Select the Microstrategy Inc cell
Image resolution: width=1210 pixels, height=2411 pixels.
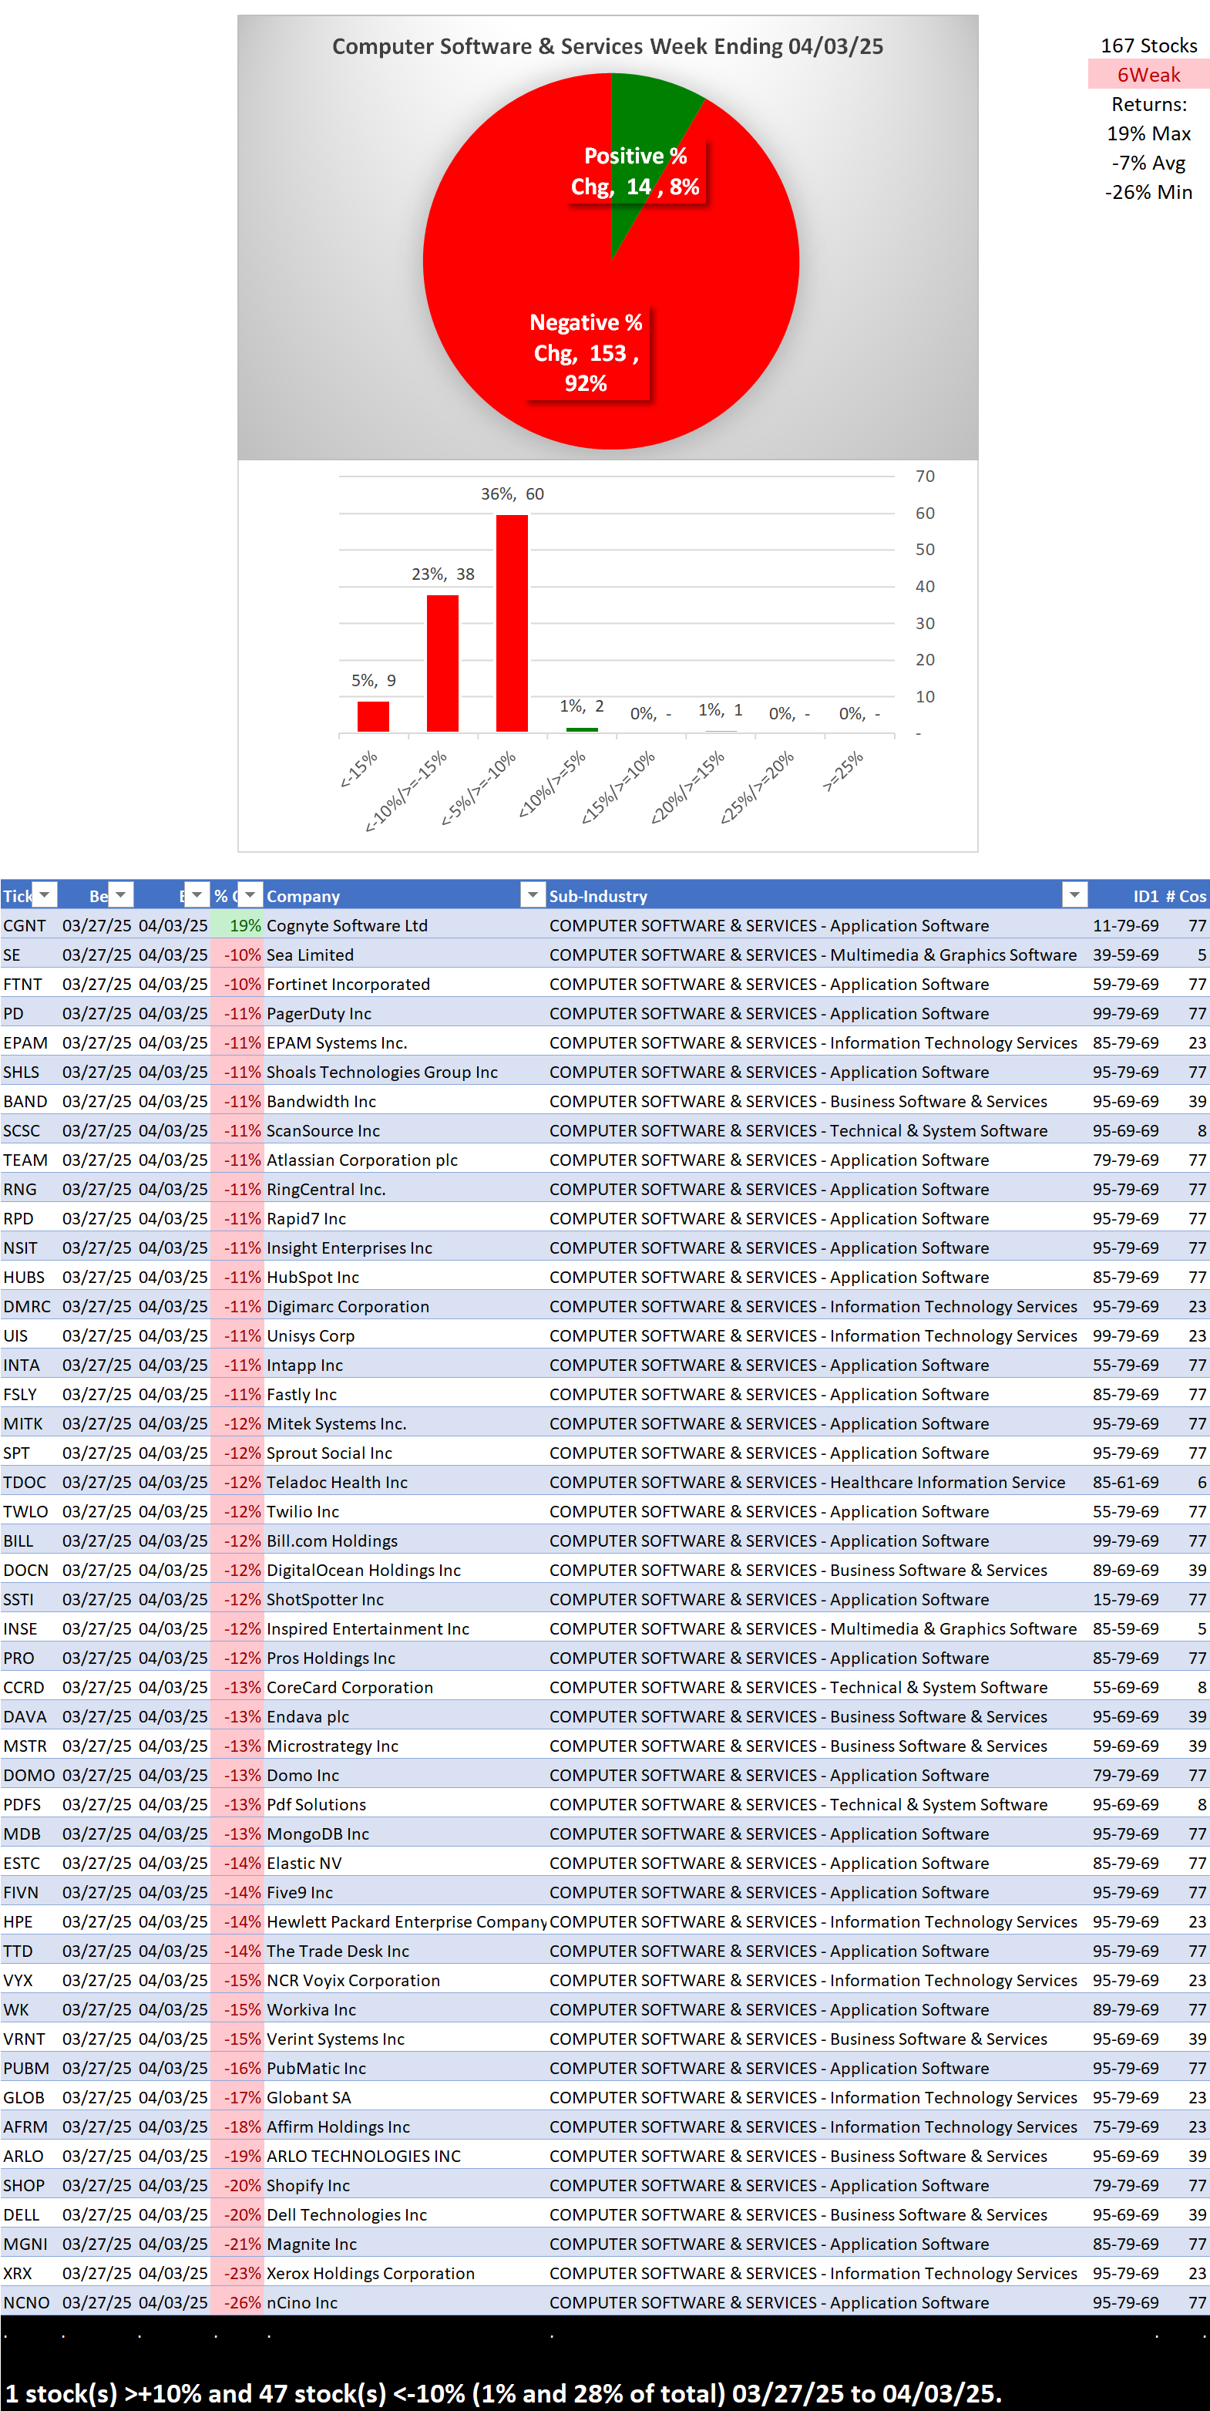click(405, 1746)
